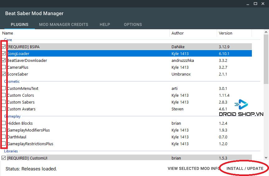269x176 pixels.
Task: Uncheck the BeatSaverDownloader checkbox
Action: point(4,60)
